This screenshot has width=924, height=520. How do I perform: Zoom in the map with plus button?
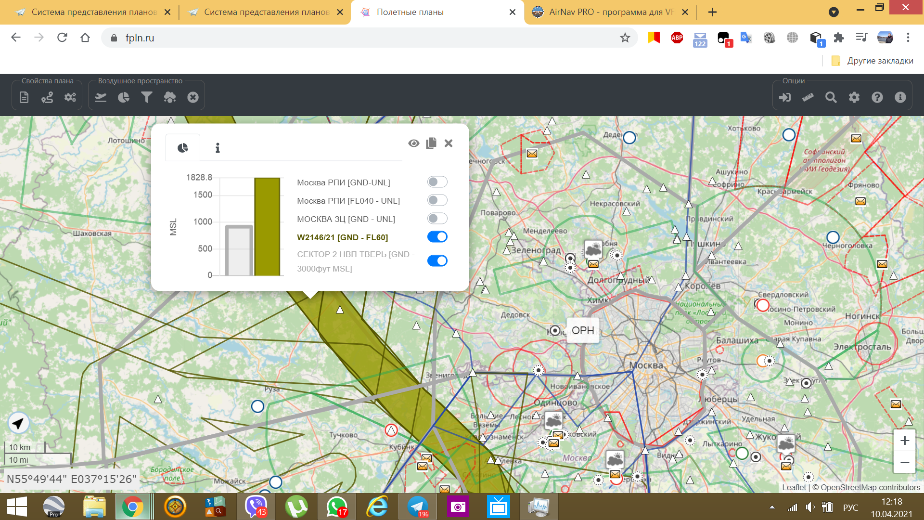pos(904,441)
